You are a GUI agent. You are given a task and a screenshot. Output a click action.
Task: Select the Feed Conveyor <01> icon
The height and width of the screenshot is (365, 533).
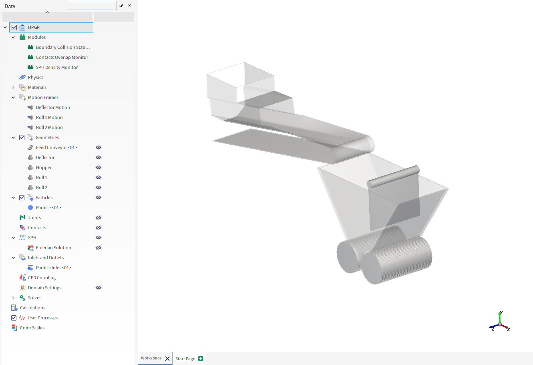30,147
